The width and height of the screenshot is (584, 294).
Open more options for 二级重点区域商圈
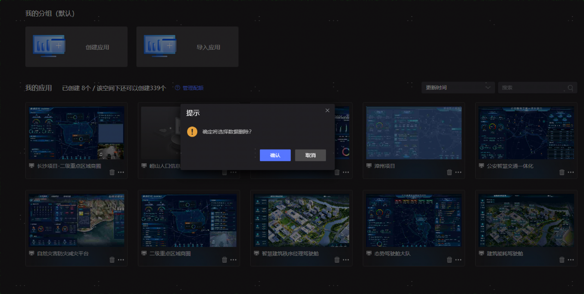(x=234, y=259)
